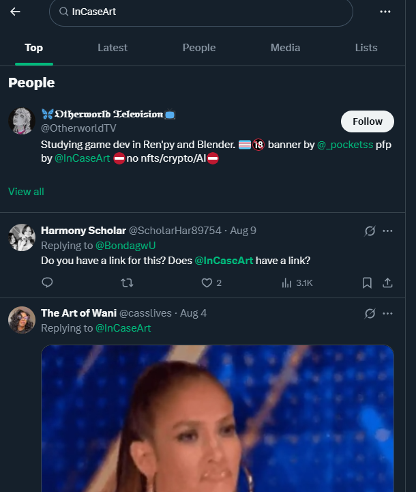
Task: Click the back arrow icon
Action: pos(15,12)
